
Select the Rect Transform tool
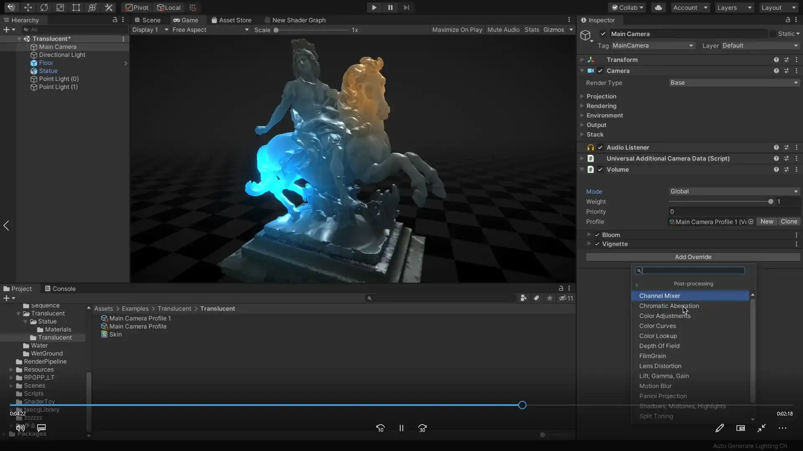tap(76, 7)
